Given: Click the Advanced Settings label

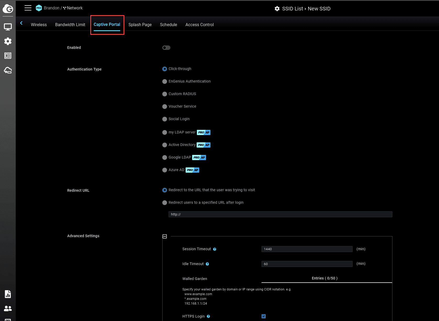Looking at the screenshot, I should pyautogui.click(x=83, y=236).
